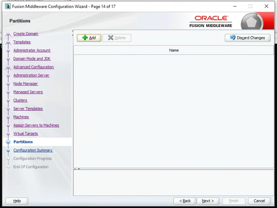The image size is (277, 208).
Task: Navigate to Managed Servers step
Action: (28, 92)
